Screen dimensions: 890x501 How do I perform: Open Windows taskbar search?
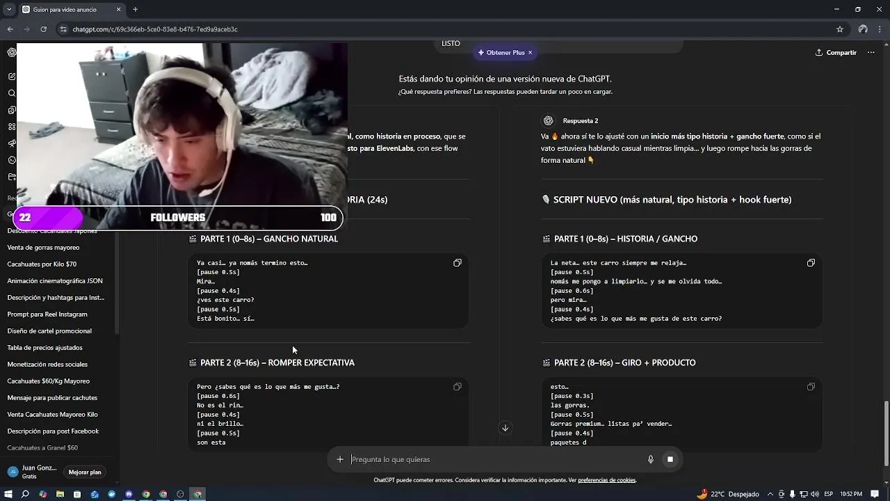click(25, 494)
